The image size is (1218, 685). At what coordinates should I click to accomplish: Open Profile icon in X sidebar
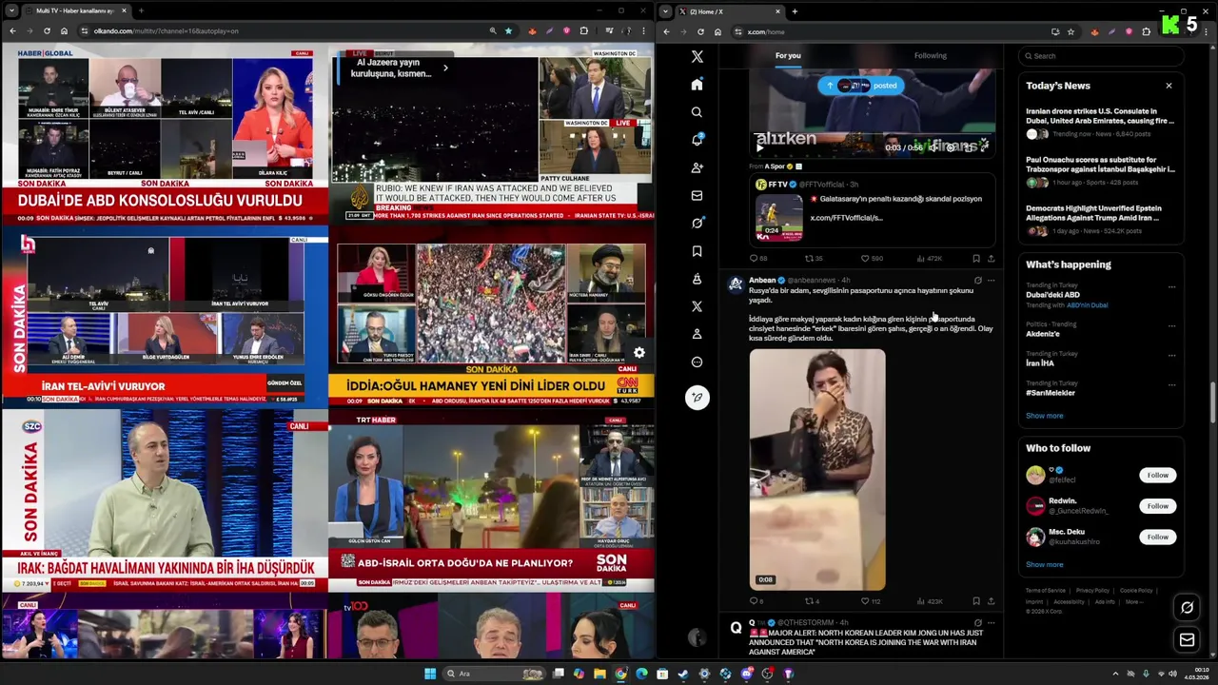point(697,334)
